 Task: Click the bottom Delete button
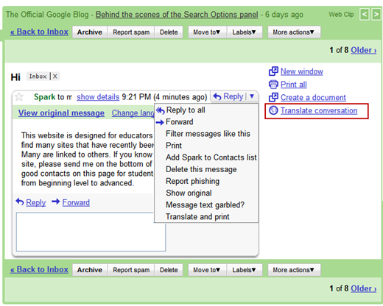coord(169,270)
